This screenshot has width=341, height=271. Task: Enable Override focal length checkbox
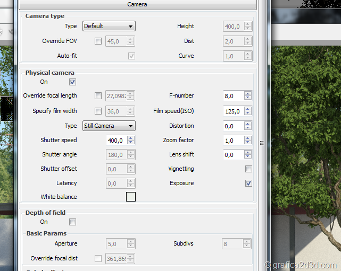[98, 96]
